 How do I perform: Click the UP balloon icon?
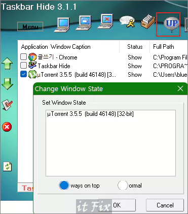(171, 24)
